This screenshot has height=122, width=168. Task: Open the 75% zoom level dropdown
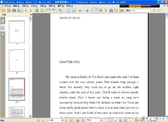(x=101, y=120)
